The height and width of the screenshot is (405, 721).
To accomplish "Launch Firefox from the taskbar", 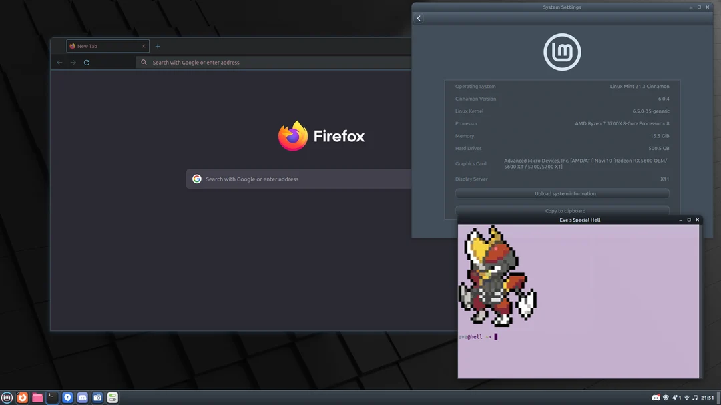I will (x=22, y=397).
